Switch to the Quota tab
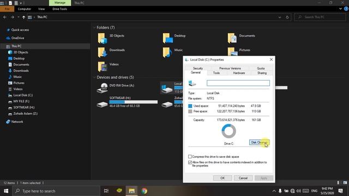 [261, 68]
